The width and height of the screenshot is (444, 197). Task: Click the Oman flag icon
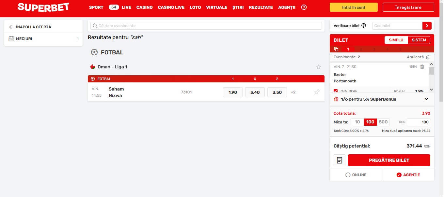click(x=93, y=67)
